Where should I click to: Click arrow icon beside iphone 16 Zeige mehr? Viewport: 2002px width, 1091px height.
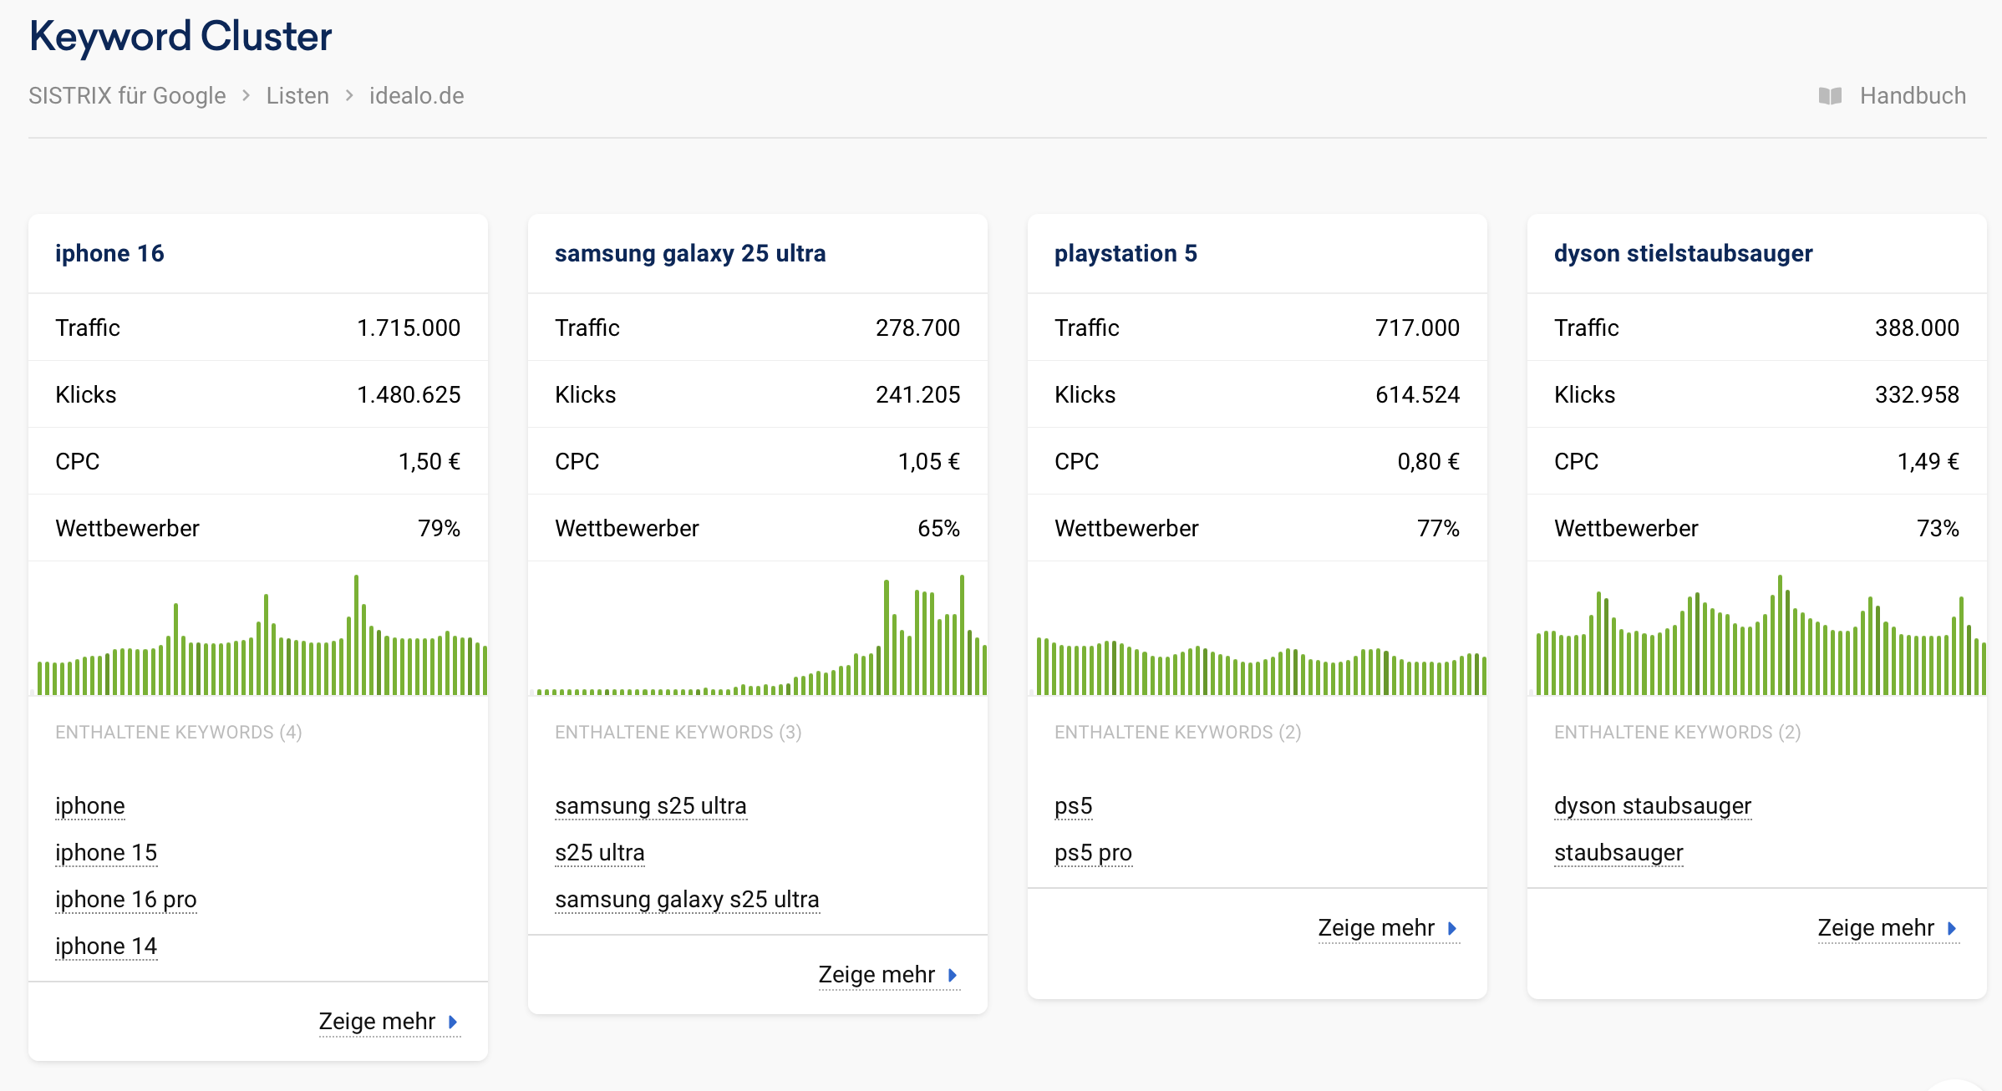[x=453, y=1022]
